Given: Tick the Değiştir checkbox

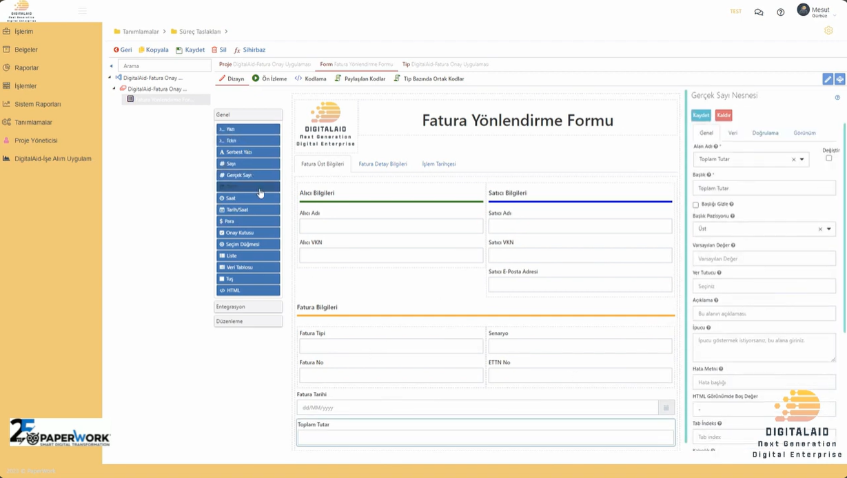Looking at the screenshot, I should [828, 158].
